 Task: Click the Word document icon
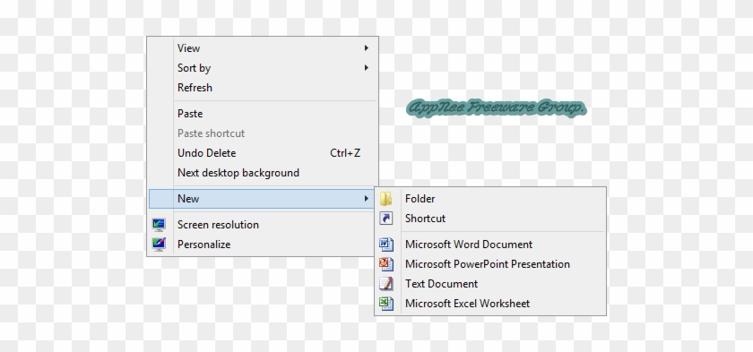pyautogui.click(x=386, y=245)
